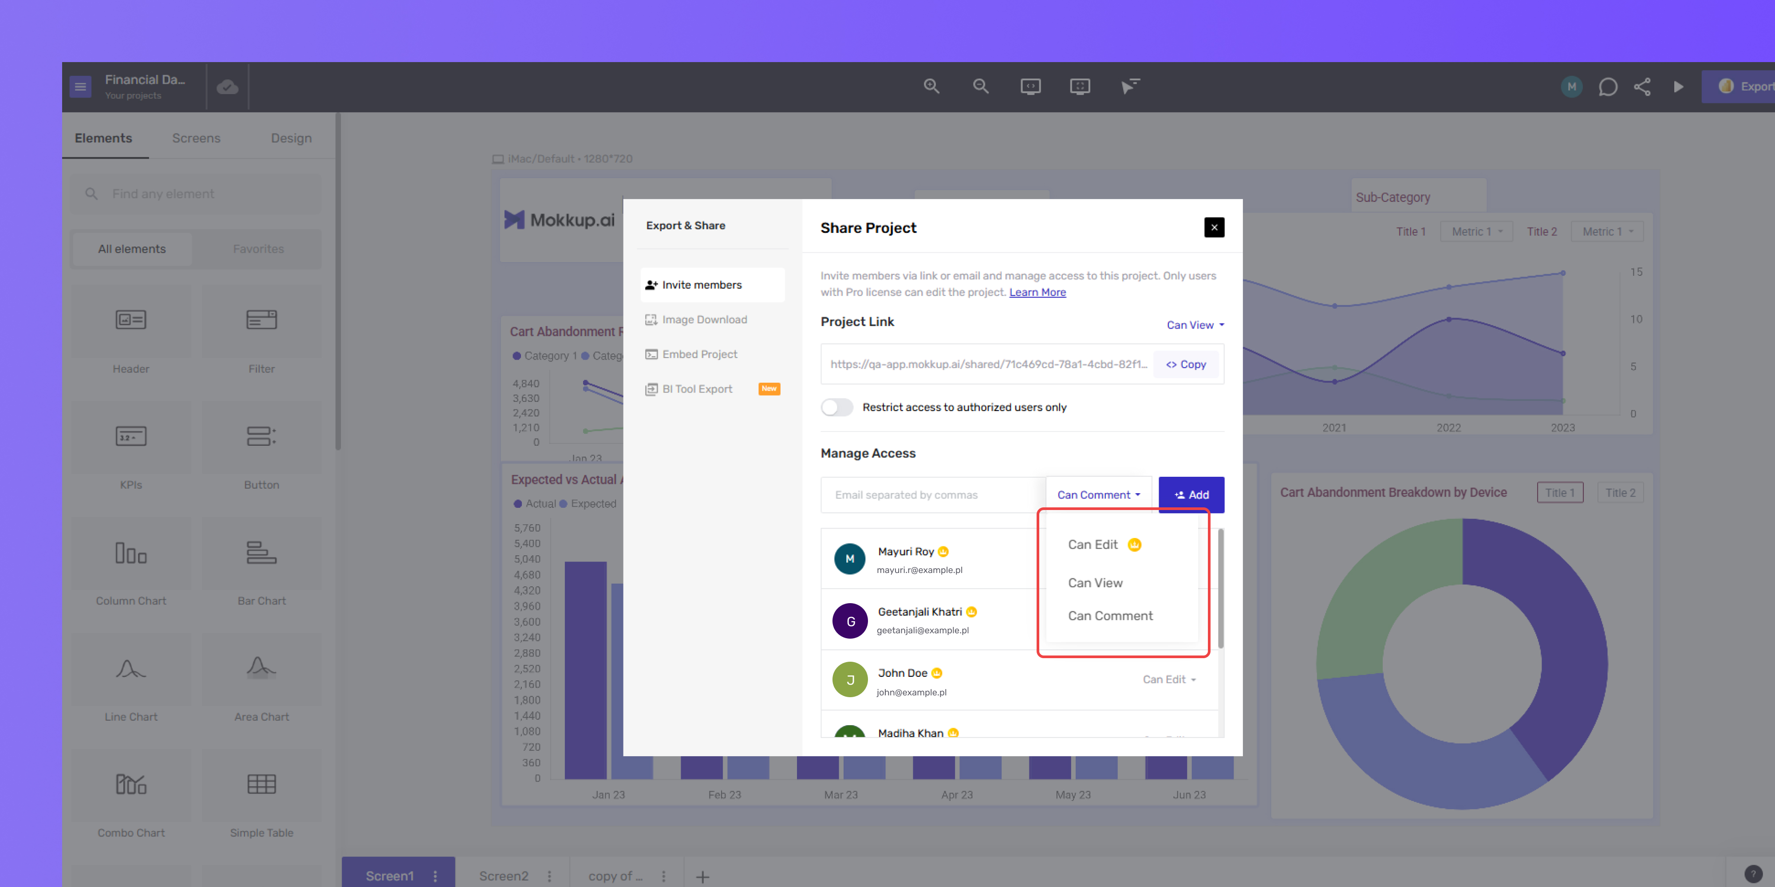
Task: Switch to the Screens tab
Action: coord(197,138)
